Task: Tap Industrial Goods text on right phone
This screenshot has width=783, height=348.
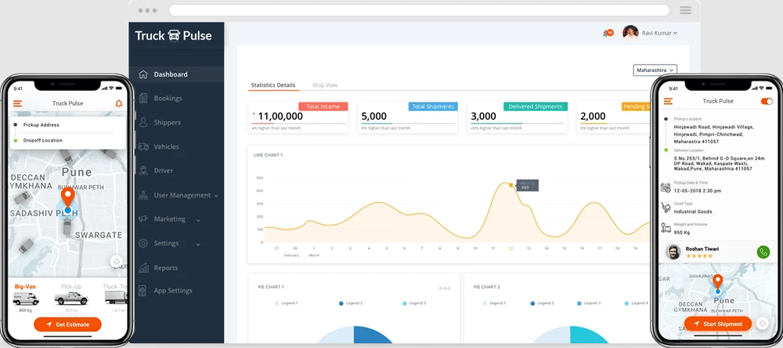Action: [x=693, y=212]
